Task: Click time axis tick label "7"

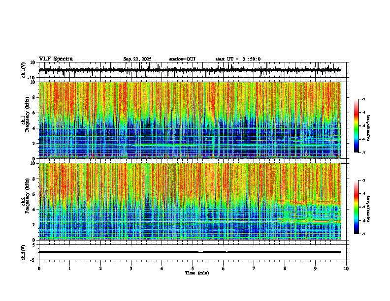Action: pos(254,269)
